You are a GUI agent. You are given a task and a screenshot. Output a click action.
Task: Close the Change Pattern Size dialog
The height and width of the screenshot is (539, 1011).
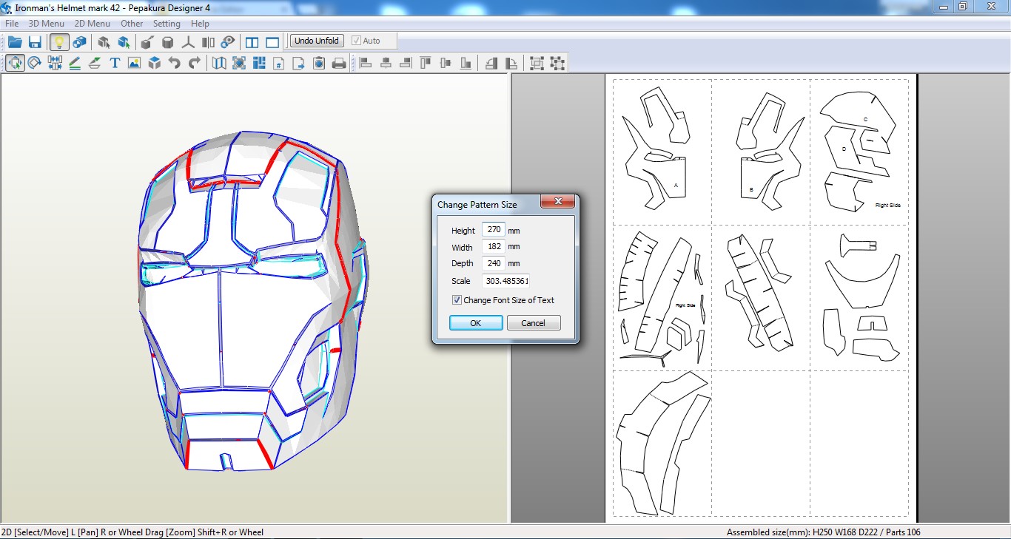(x=558, y=202)
